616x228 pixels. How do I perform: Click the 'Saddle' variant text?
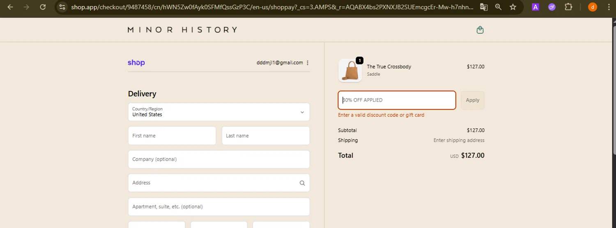click(x=373, y=74)
